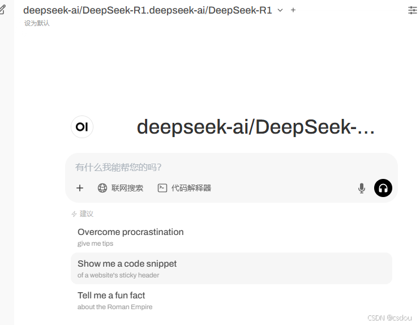Viewport: 420px width, 325px height.
Task: Pick Tell me a fun fact suggestion
Action: point(232,300)
